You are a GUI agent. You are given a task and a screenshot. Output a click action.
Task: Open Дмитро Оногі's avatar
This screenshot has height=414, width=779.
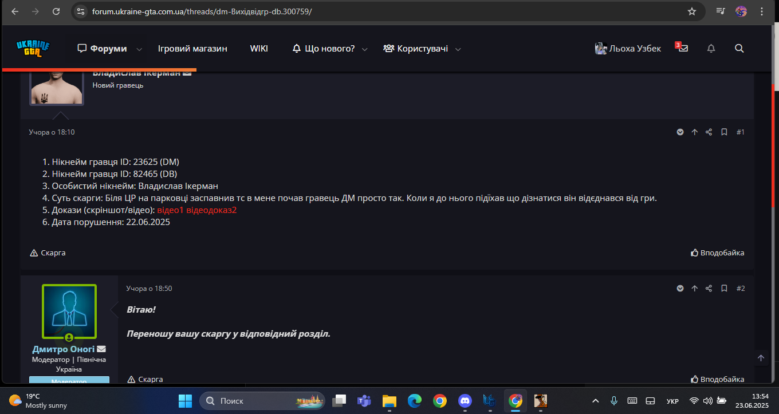pos(69,312)
